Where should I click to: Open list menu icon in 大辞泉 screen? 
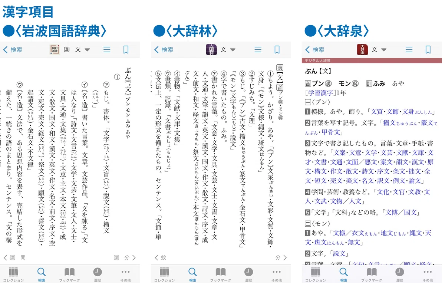(409, 50)
